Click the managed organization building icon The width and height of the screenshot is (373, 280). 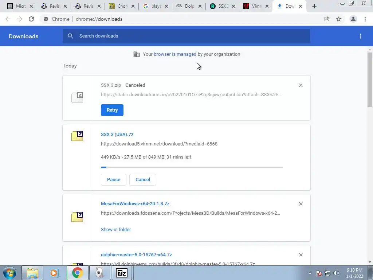(x=137, y=54)
